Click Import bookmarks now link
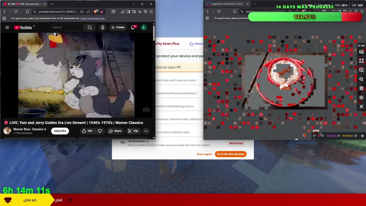The image size is (366, 206). coord(93,18)
